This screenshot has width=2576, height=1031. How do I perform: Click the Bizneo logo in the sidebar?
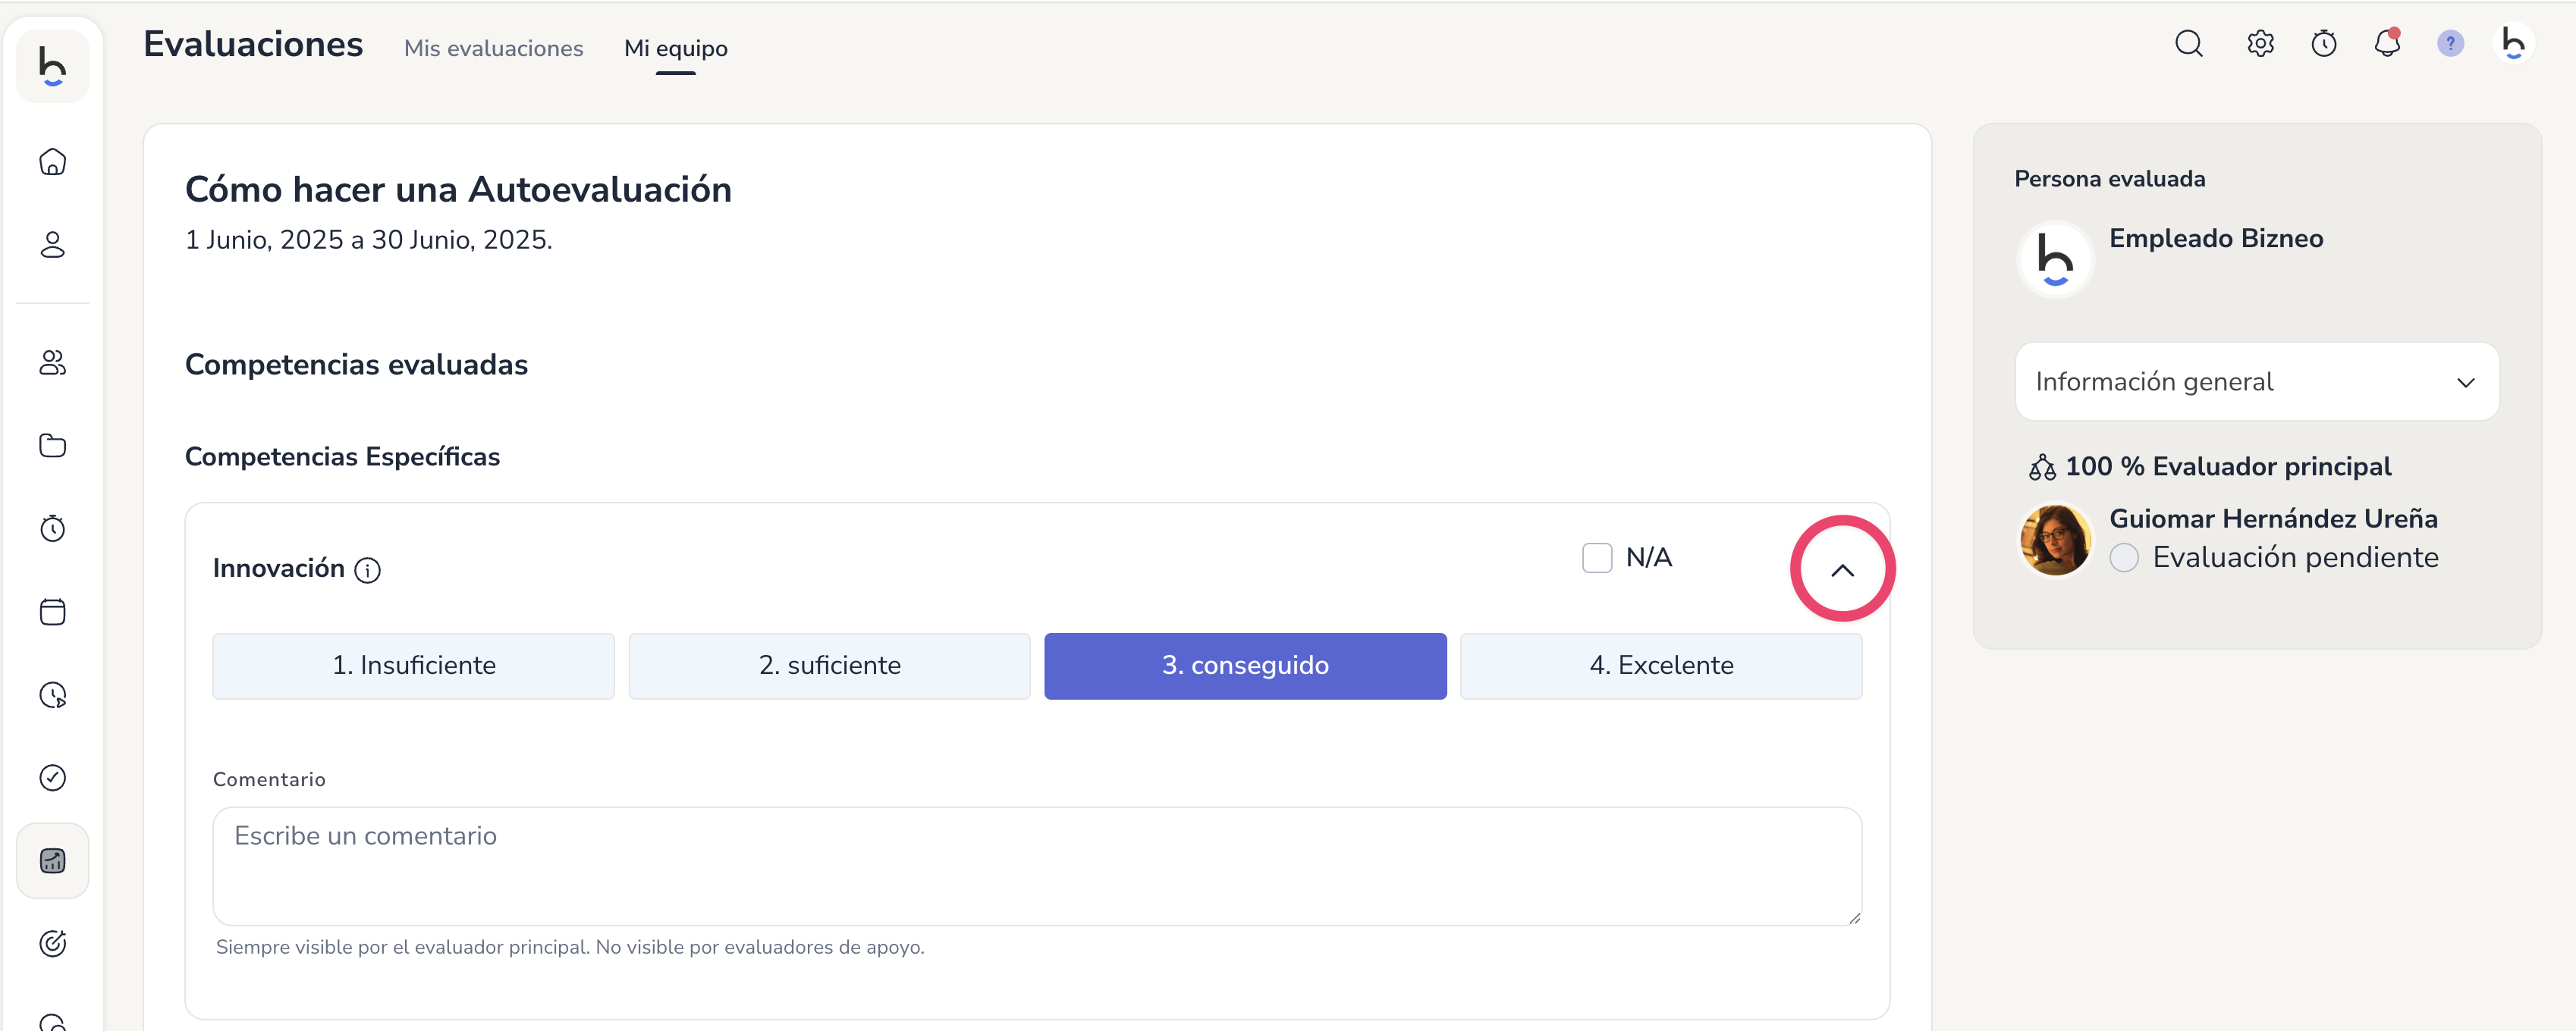point(52,66)
